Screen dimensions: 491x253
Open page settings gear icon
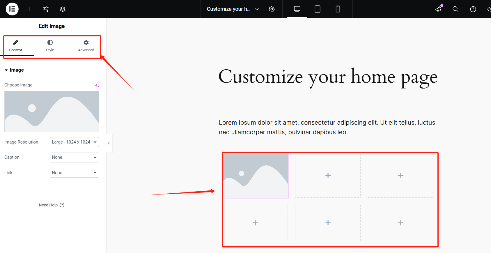pyautogui.click(x=272, y=9)
